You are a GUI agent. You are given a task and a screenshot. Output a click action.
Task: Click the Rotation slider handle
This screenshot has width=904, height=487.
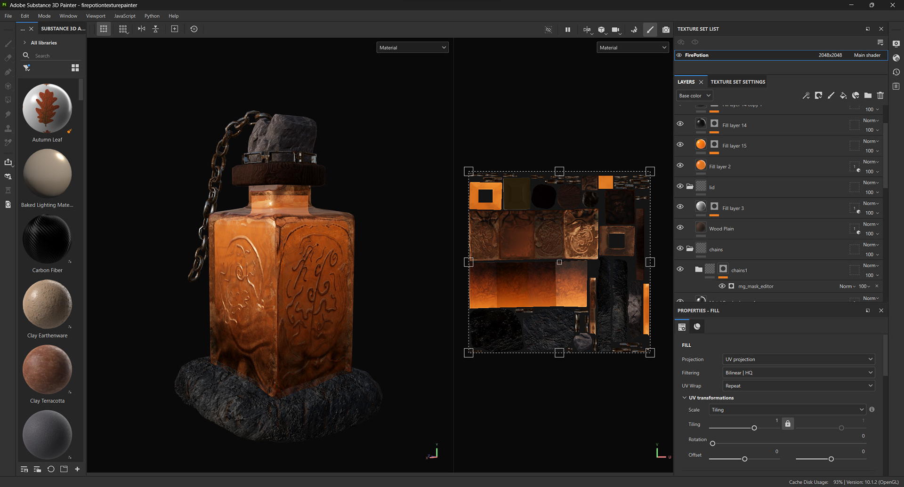click(x=712, y=443)
